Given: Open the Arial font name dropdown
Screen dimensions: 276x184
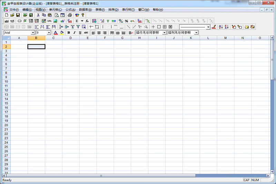Looking at the screenshot, I should click(x=33, y=32).
